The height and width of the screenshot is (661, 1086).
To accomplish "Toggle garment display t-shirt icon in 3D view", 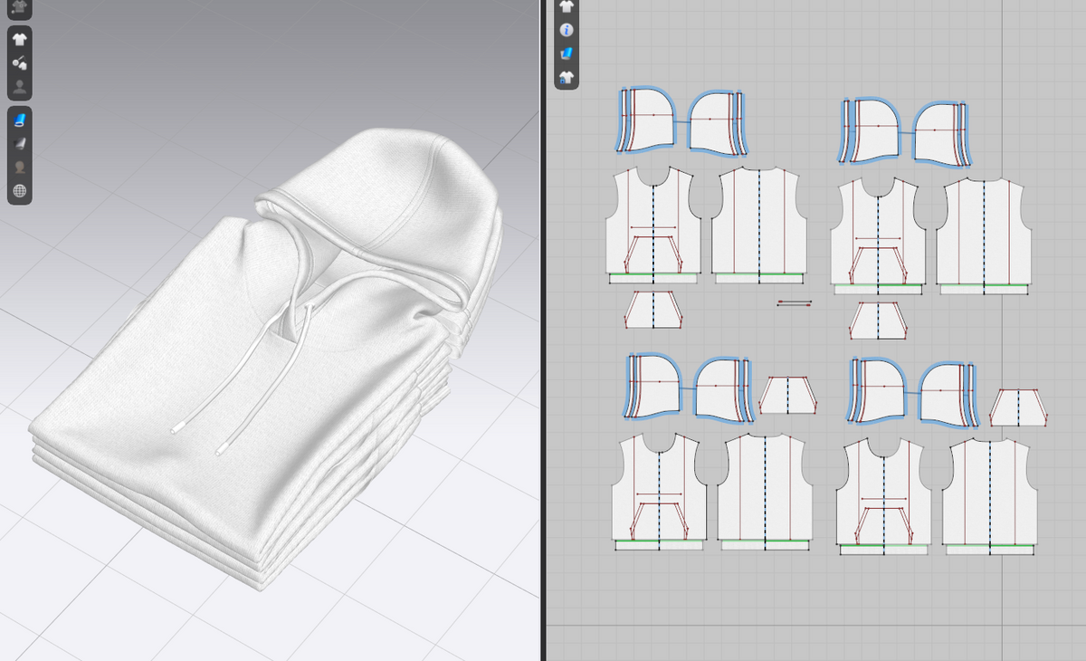I will click(x=20, y=39).
